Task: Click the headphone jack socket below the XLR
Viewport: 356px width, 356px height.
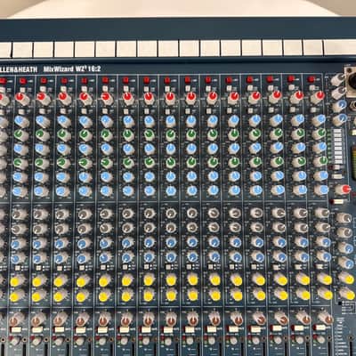Action: coord(353,105)
